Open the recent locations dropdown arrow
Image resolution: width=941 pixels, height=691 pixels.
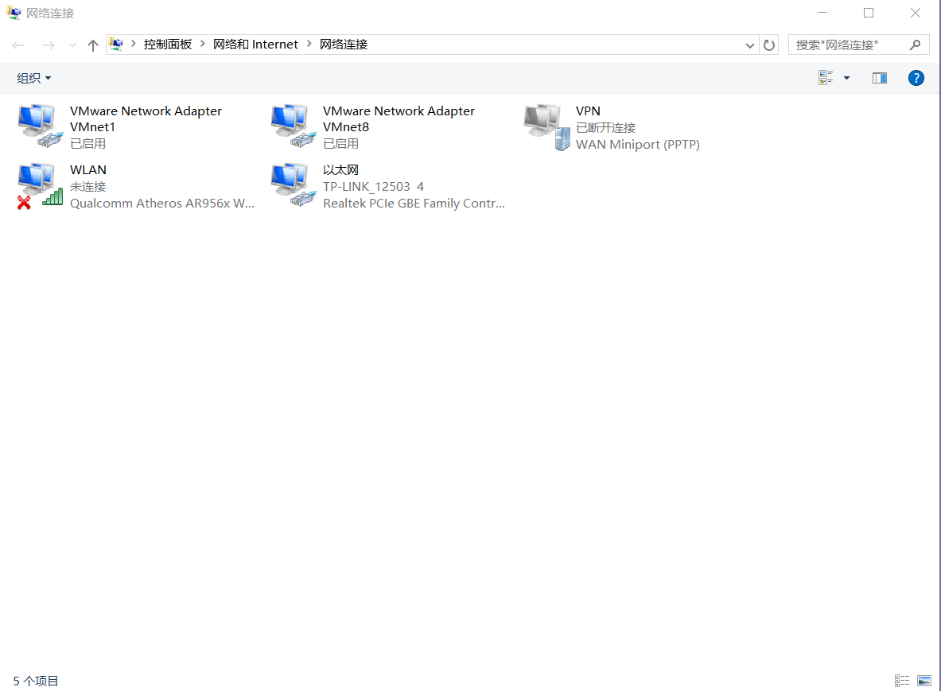(x=72, y=45)
